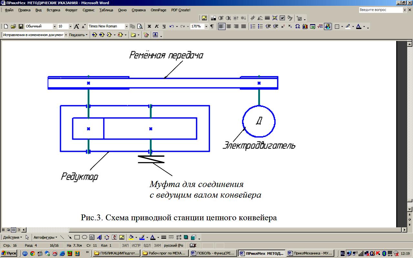Viewport: 413px width, 258px height.
Task: Toggle Italic (К) formatting
Action: 156,26
